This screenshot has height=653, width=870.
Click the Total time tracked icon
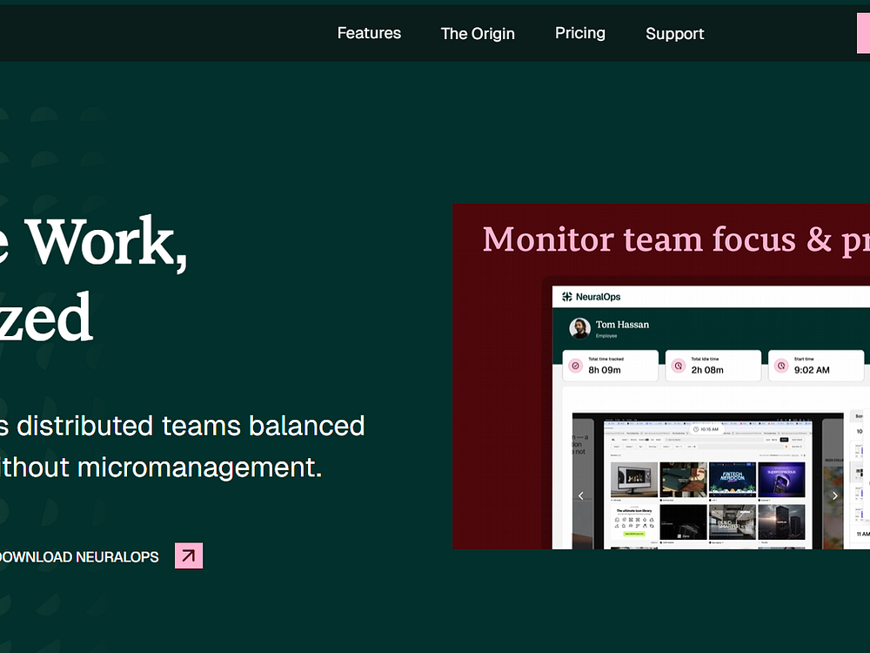[x=576, y=366]
